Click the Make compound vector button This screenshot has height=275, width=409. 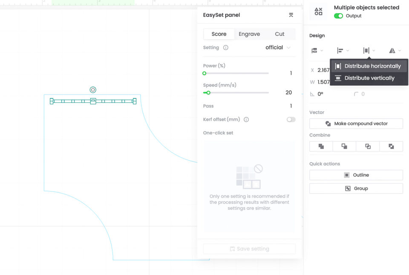point(356,123)
